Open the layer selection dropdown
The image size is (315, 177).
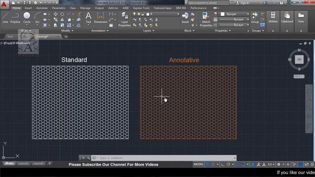[x=156, y=14]
